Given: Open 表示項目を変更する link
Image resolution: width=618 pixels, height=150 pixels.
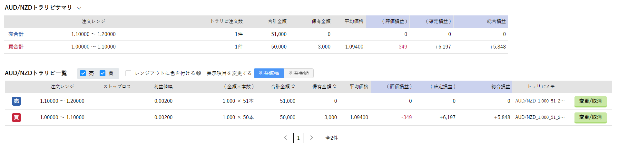Looking at the screenshot, I should [x=229, y=73].
